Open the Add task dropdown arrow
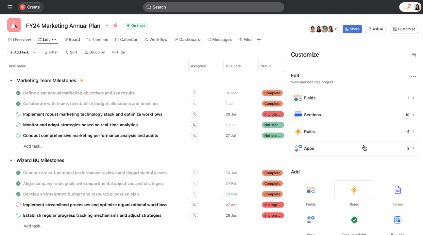Image resolution: width=423 pixels, height=235 pixels. click(x=34, y=52)
